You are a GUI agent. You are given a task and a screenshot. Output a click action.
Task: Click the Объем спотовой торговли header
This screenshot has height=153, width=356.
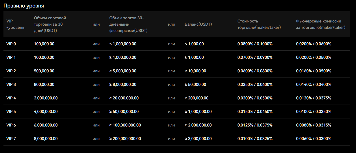(50, 24)
